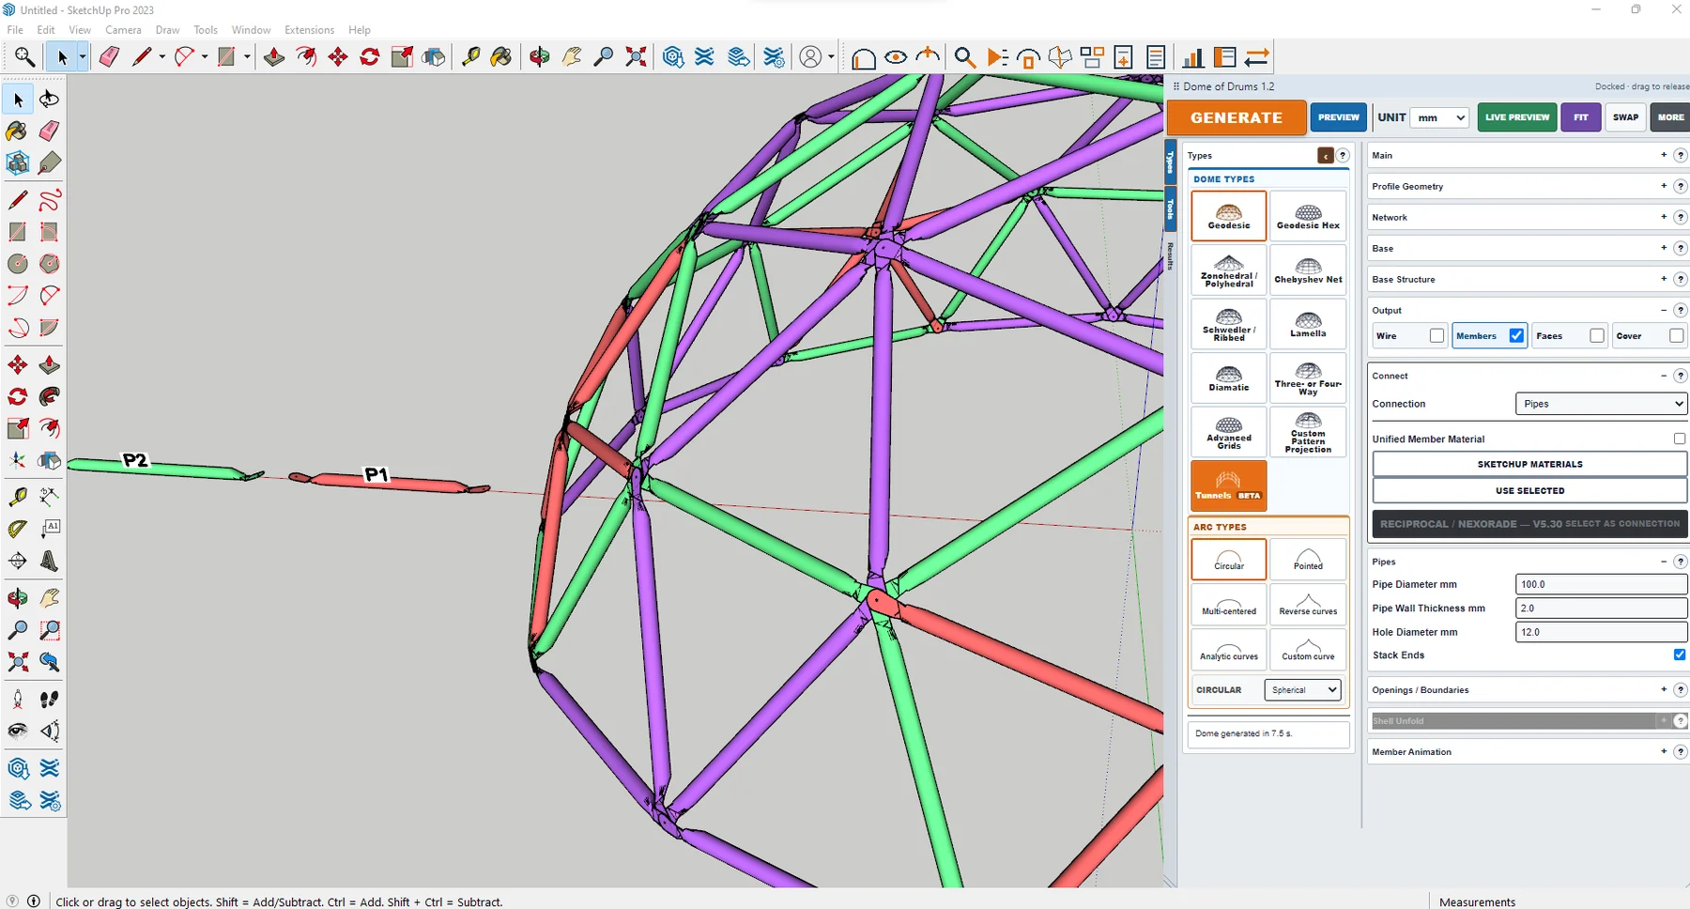
Task: Click the GENERATE button
Action: click(x=1236, y=117)
